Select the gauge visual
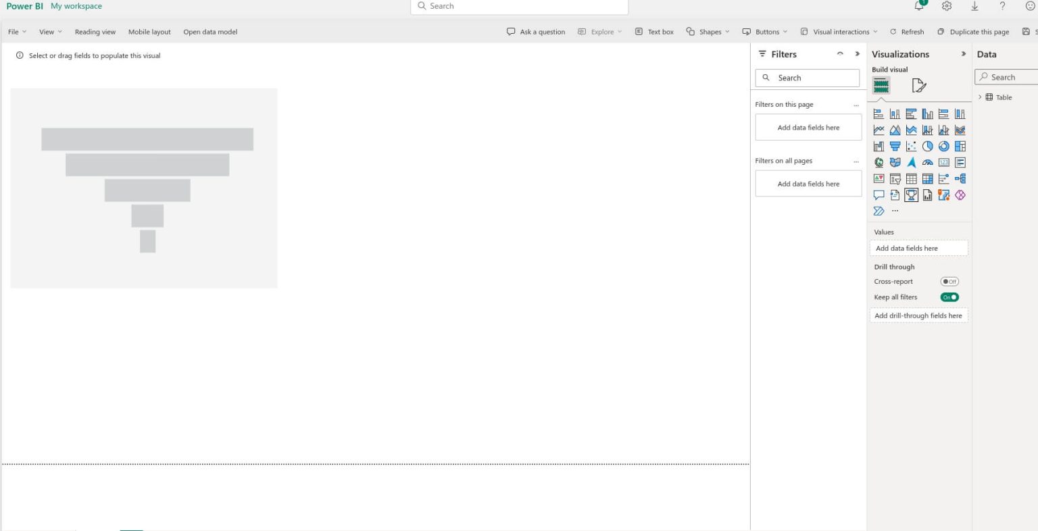 [x=927, y=162]
